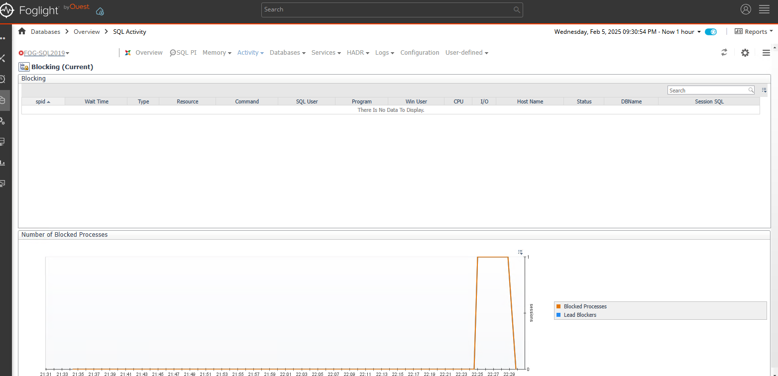Viewport: 778px width, 376px height.
Task: Open the gear settings icon
Action: (x=745, y=53)
